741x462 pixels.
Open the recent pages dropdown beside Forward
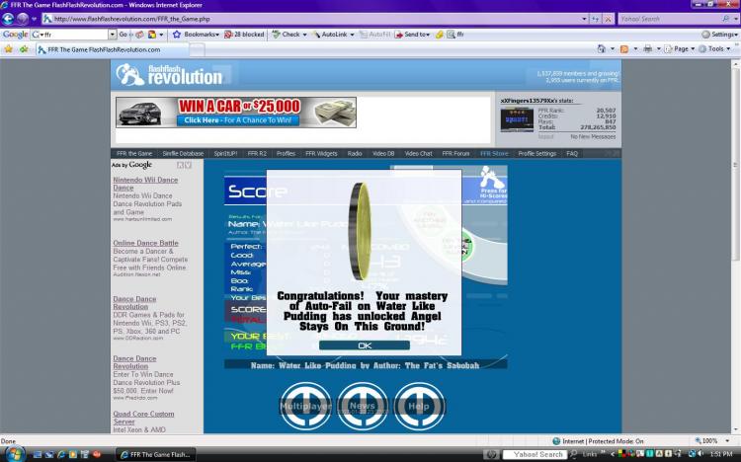pyautogui.click(x=34, y=19)
